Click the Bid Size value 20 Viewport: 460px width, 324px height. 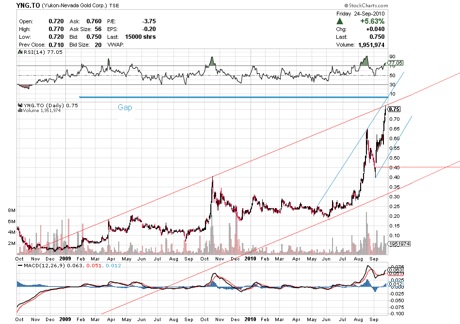[x=98, y=45]
